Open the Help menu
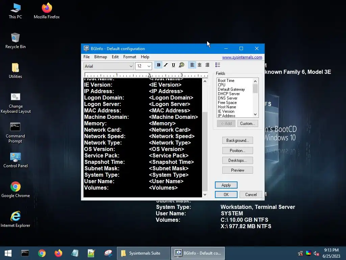This screenshot has width=346, height=260. 145,57
